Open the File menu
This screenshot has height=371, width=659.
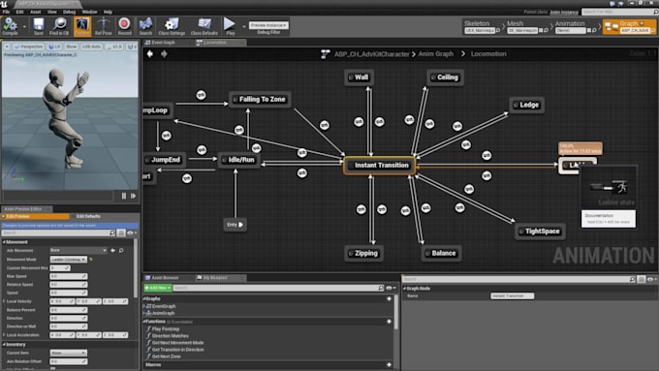6,12
